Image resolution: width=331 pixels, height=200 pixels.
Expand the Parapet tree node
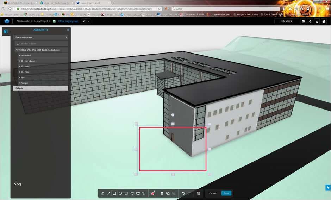click(x=19, y=83)
